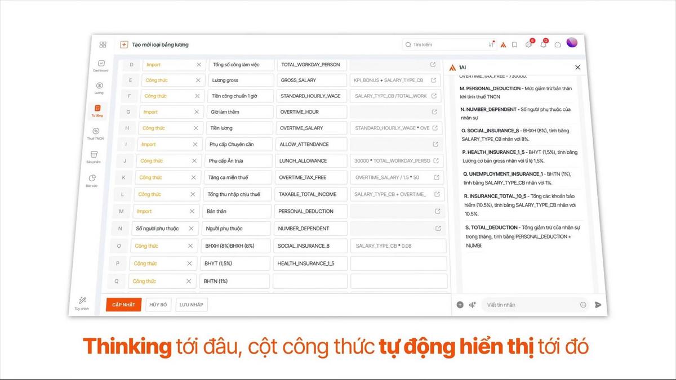Open the Dashboard sidebar item

[x=101, y=66]
